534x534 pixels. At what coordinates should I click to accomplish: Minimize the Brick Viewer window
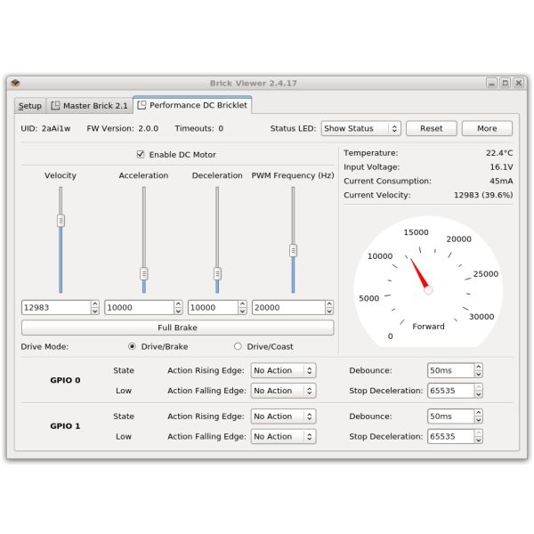point(491,83)
